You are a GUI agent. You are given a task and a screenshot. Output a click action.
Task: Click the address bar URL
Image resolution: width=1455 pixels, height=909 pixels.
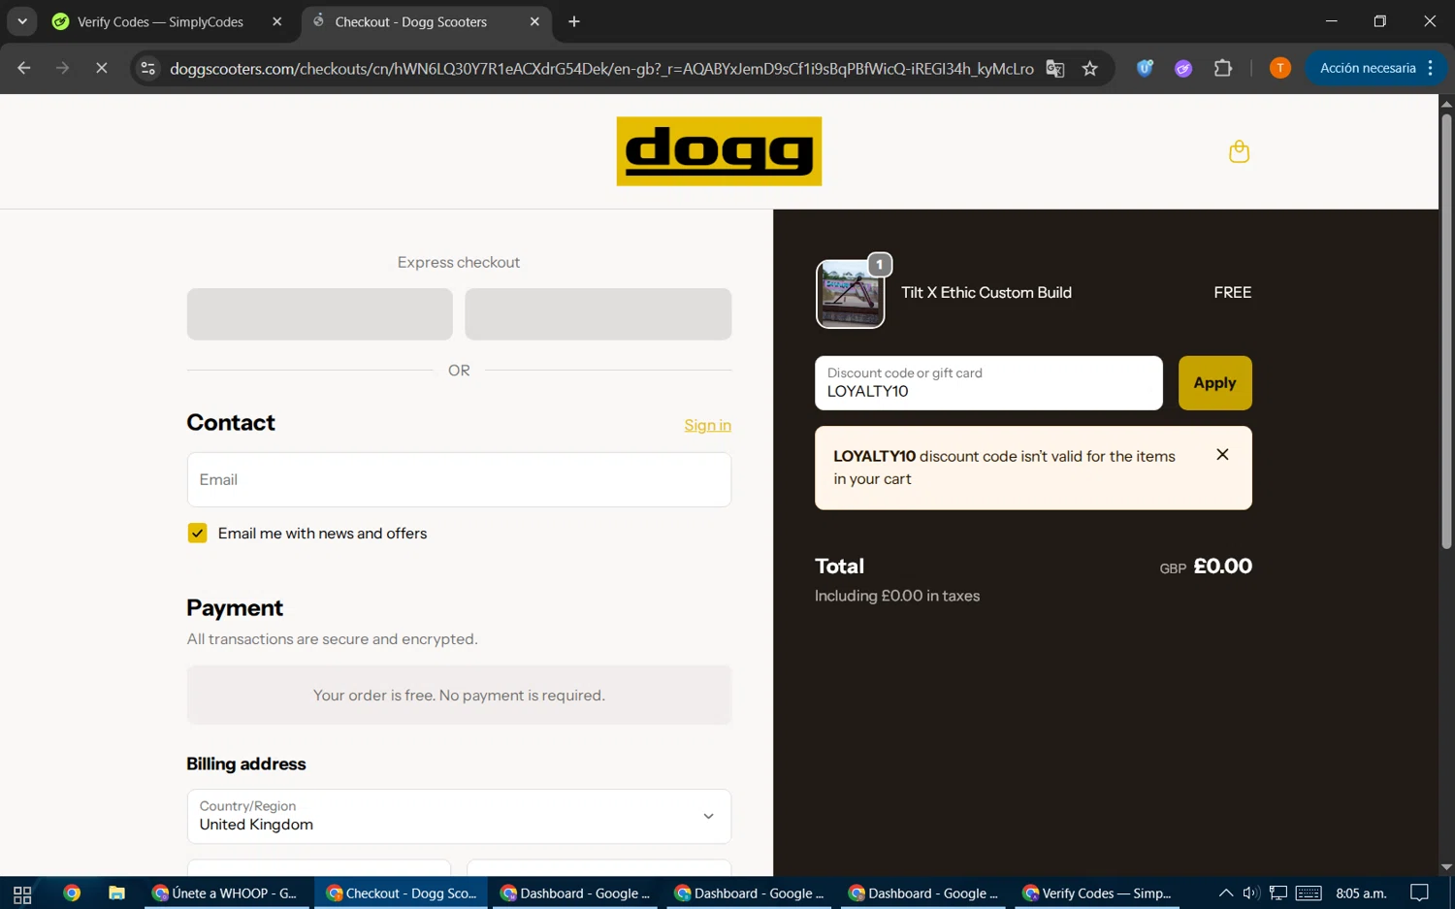601,68
